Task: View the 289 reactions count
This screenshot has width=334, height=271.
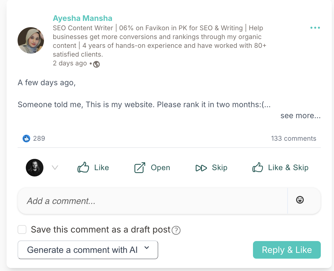Action: coord(39,139)
